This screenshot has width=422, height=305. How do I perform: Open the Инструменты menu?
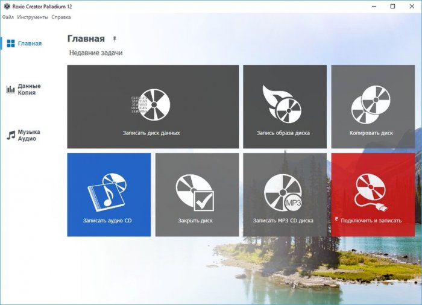(x=33, y=17)
